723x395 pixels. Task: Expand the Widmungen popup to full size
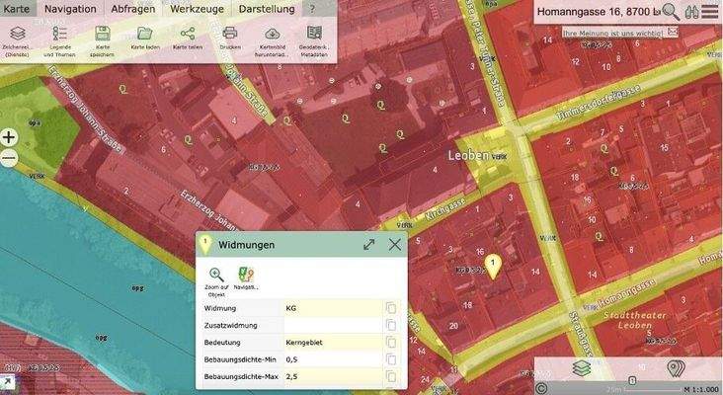pos(368,244)
